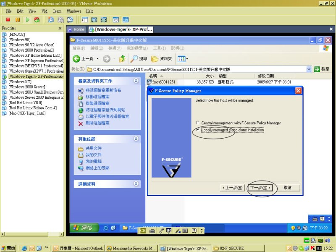336x252 pixels.
Task: Suspend the virtual machine using the pause icon
Action: (x=18, y=20)
